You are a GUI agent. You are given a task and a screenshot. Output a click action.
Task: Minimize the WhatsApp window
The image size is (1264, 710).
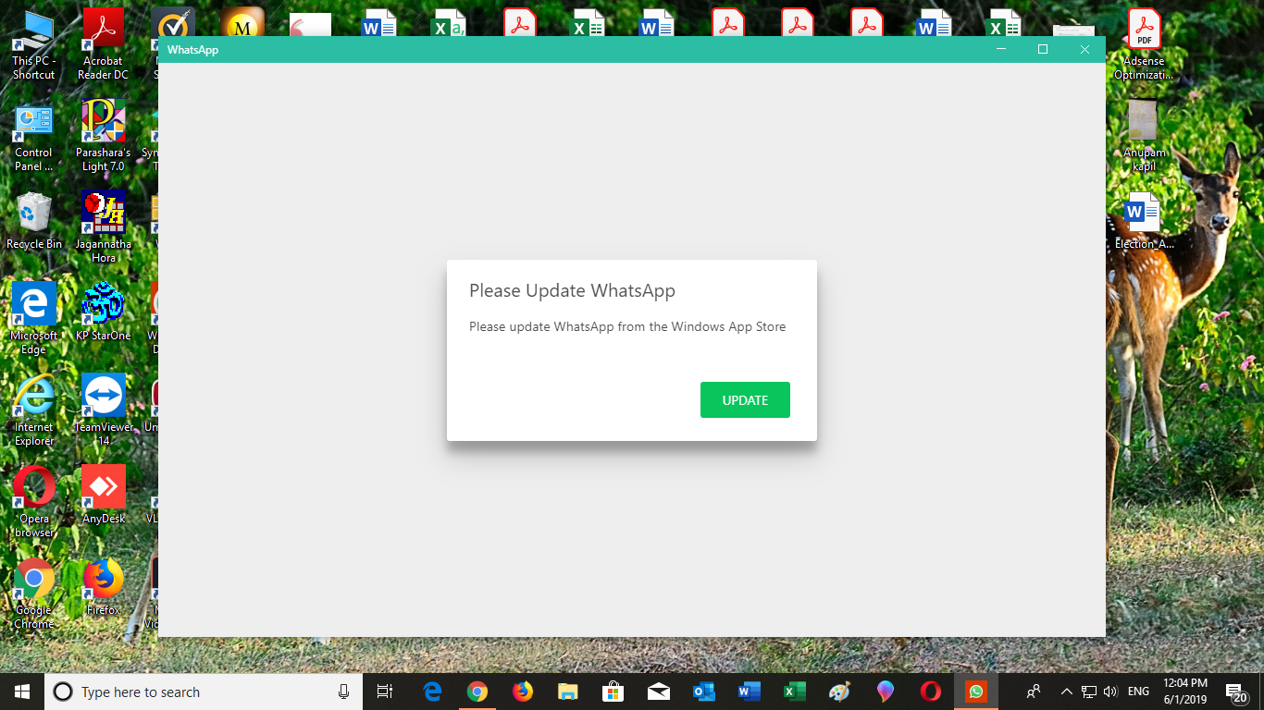pos(1000,50)
